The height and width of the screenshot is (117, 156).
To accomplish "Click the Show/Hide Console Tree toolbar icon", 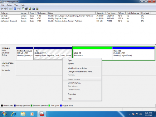I will click(x=10, y=9).
